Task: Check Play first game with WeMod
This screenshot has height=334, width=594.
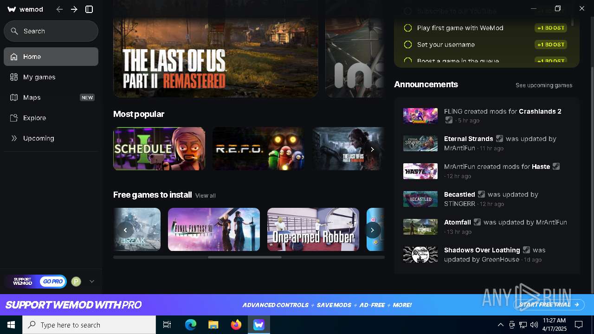Action: click(408, 28)
